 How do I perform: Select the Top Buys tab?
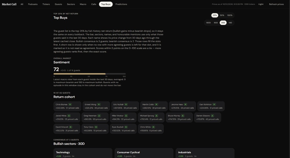tap(106, 4)
